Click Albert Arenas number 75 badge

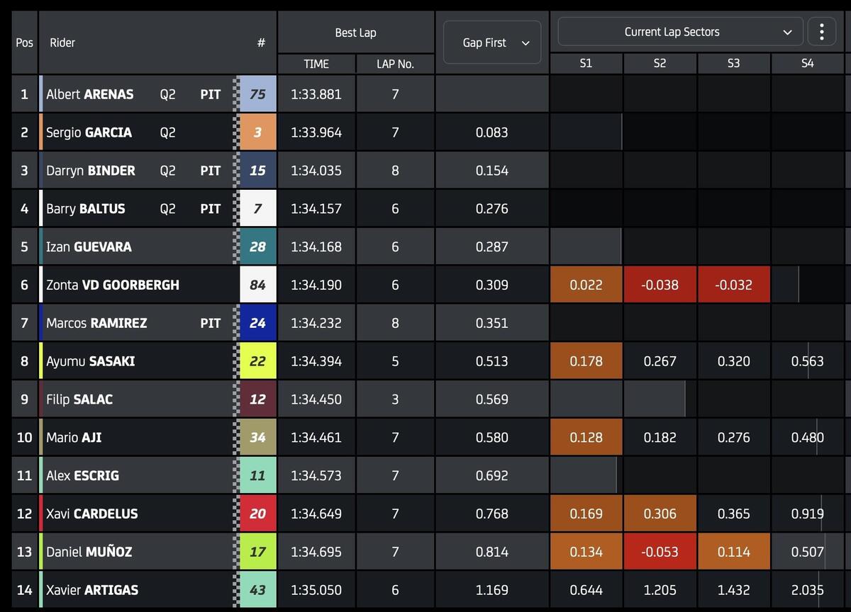tap(257, 94)
